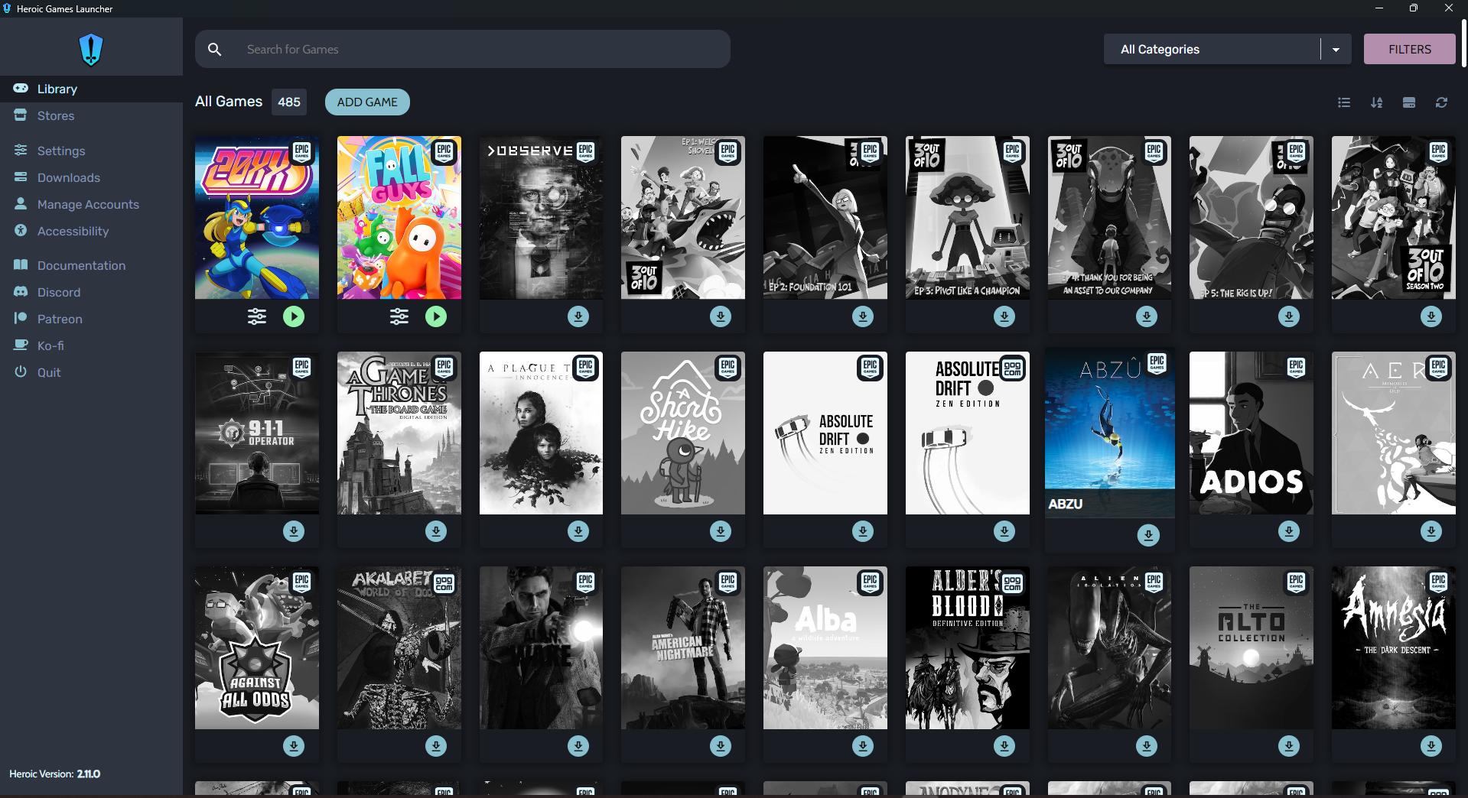Open settings sliders for Fall Guys
The height and width of the screenshot is (798, 1468).
[x=399, y=316]
